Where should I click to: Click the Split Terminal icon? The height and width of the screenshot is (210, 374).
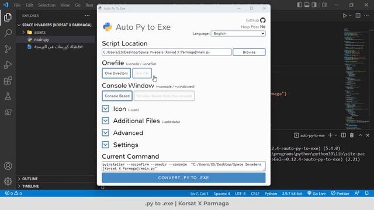pos(344,135)
